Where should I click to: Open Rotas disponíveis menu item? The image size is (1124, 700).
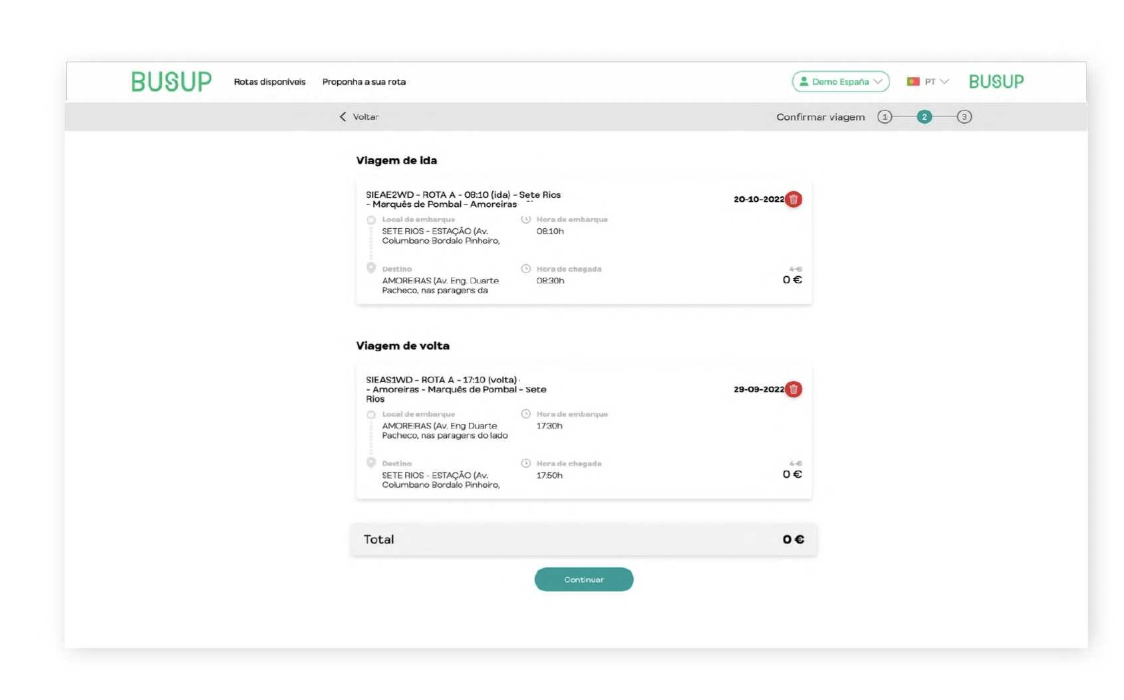[x=269, y=82]
